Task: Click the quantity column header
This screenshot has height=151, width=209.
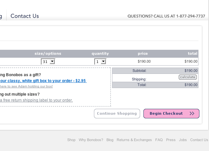Action: (x=100, y=53)
